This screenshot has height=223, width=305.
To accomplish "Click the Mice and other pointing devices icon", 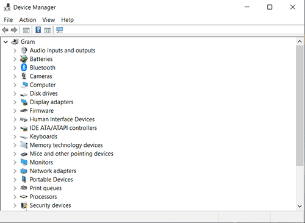I will (x=24, y=154).
